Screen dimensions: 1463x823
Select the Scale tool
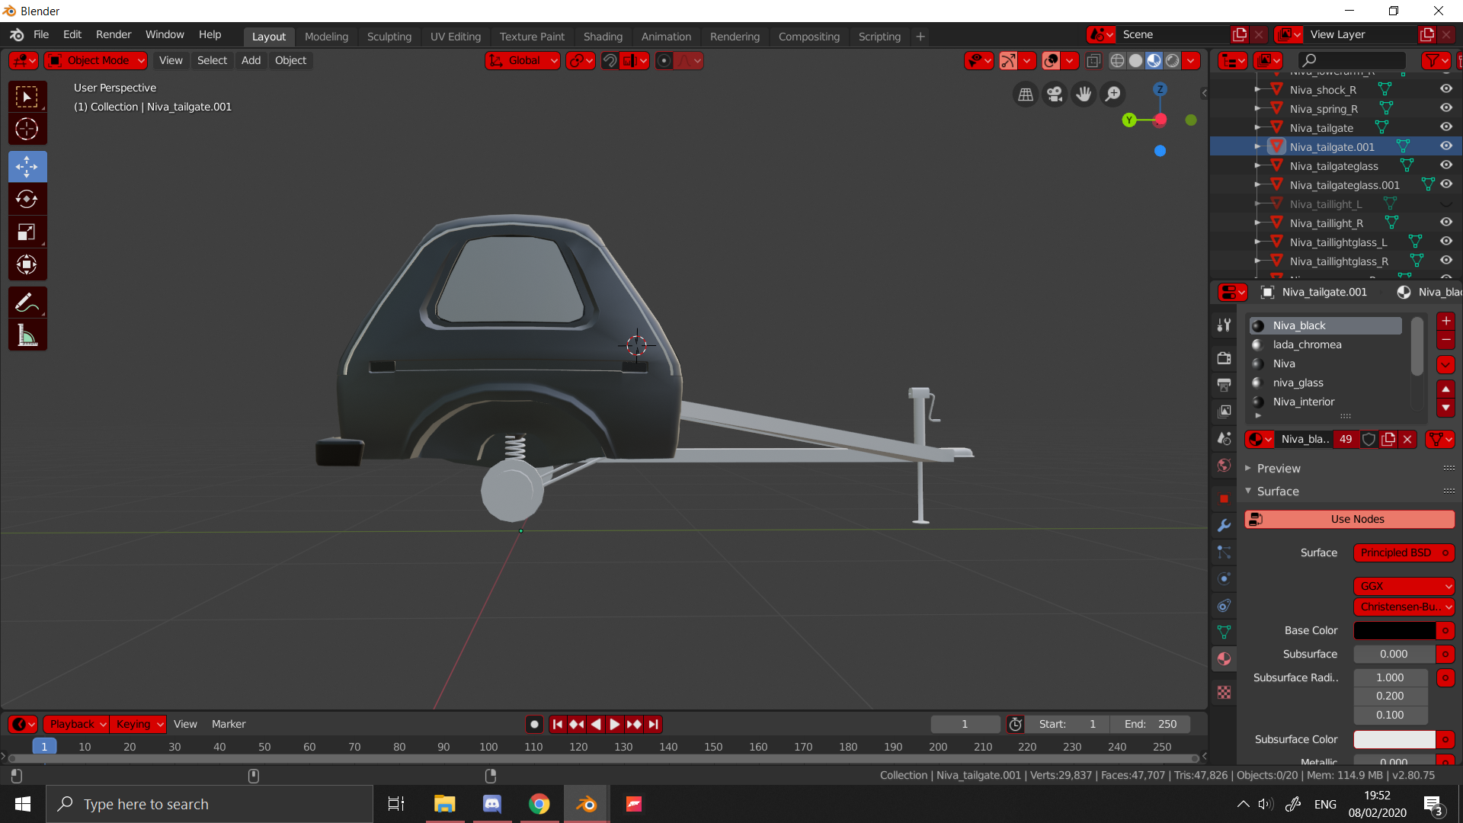tap(27, 232)
